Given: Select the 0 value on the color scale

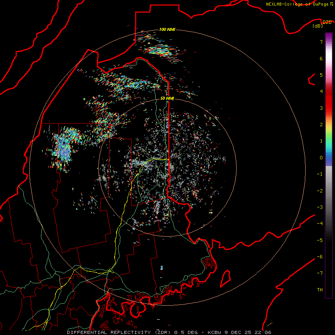Looking at the screenshot, I should pyautogui.click(x=321, y=158).
